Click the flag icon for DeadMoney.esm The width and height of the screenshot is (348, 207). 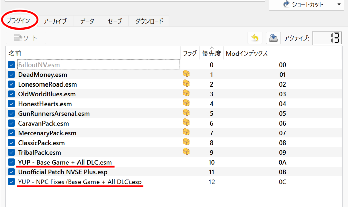(x=186, y=74)
